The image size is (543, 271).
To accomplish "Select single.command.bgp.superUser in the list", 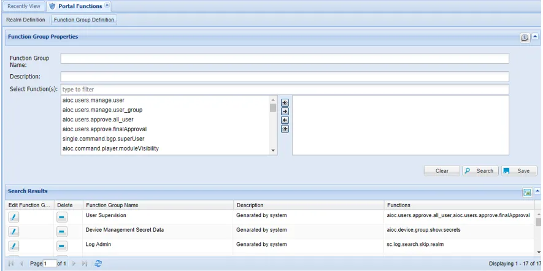I will coord(165,139).
